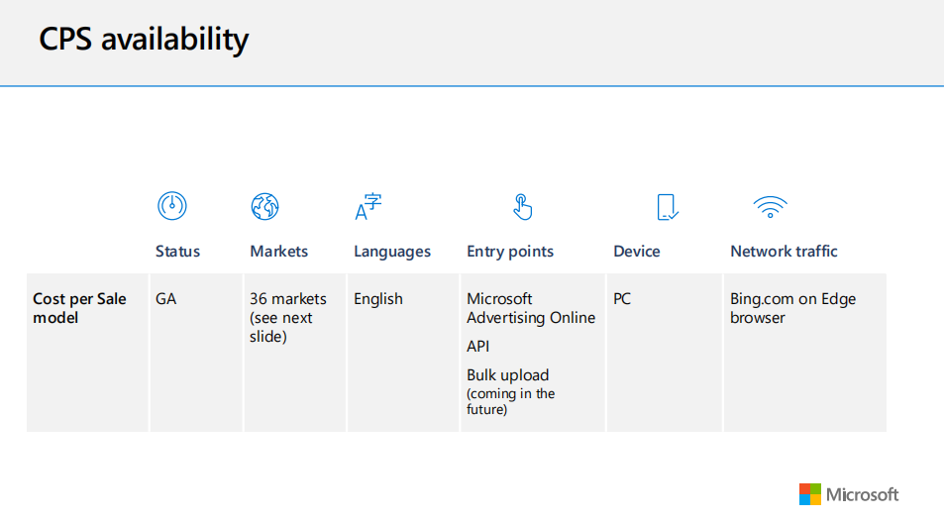The height and width of the screenshot is (521, 944).
Task: Click the Languages column header
Action: tap(392, 252)
